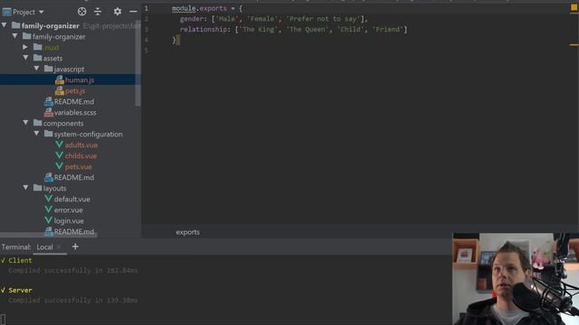Screen dimensions: 579x325
Task: Click 'module' in line 1 of code
Action: pos(184,8)
